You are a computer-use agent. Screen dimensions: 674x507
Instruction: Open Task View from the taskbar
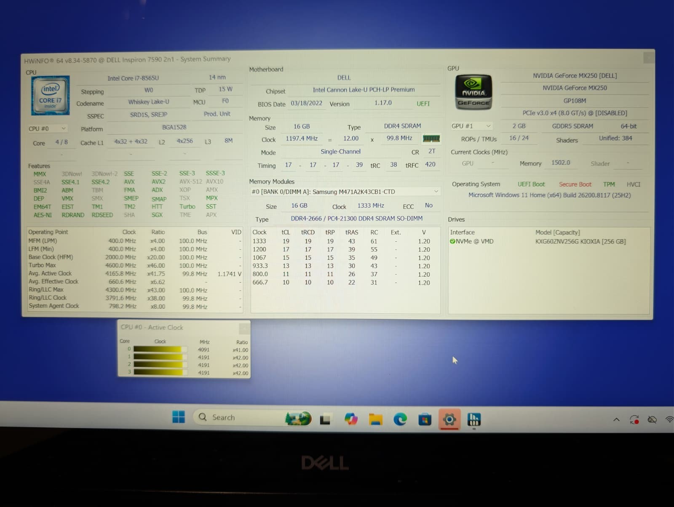pos(325,419)
